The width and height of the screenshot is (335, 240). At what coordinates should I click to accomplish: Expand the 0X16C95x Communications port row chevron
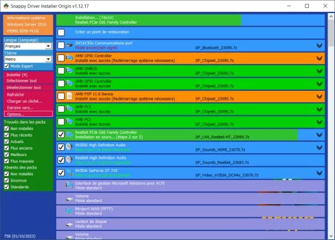319,45
